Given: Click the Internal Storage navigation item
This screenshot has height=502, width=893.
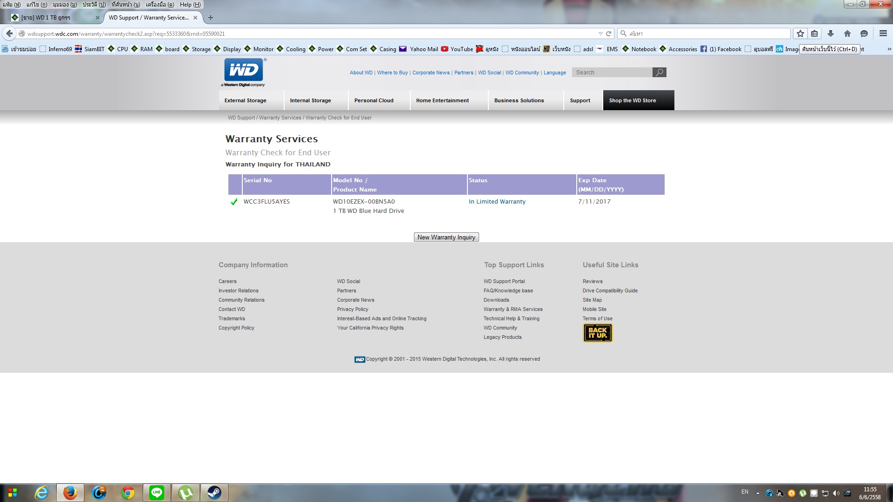Looking at the screenshot, I should coord(310,100).
